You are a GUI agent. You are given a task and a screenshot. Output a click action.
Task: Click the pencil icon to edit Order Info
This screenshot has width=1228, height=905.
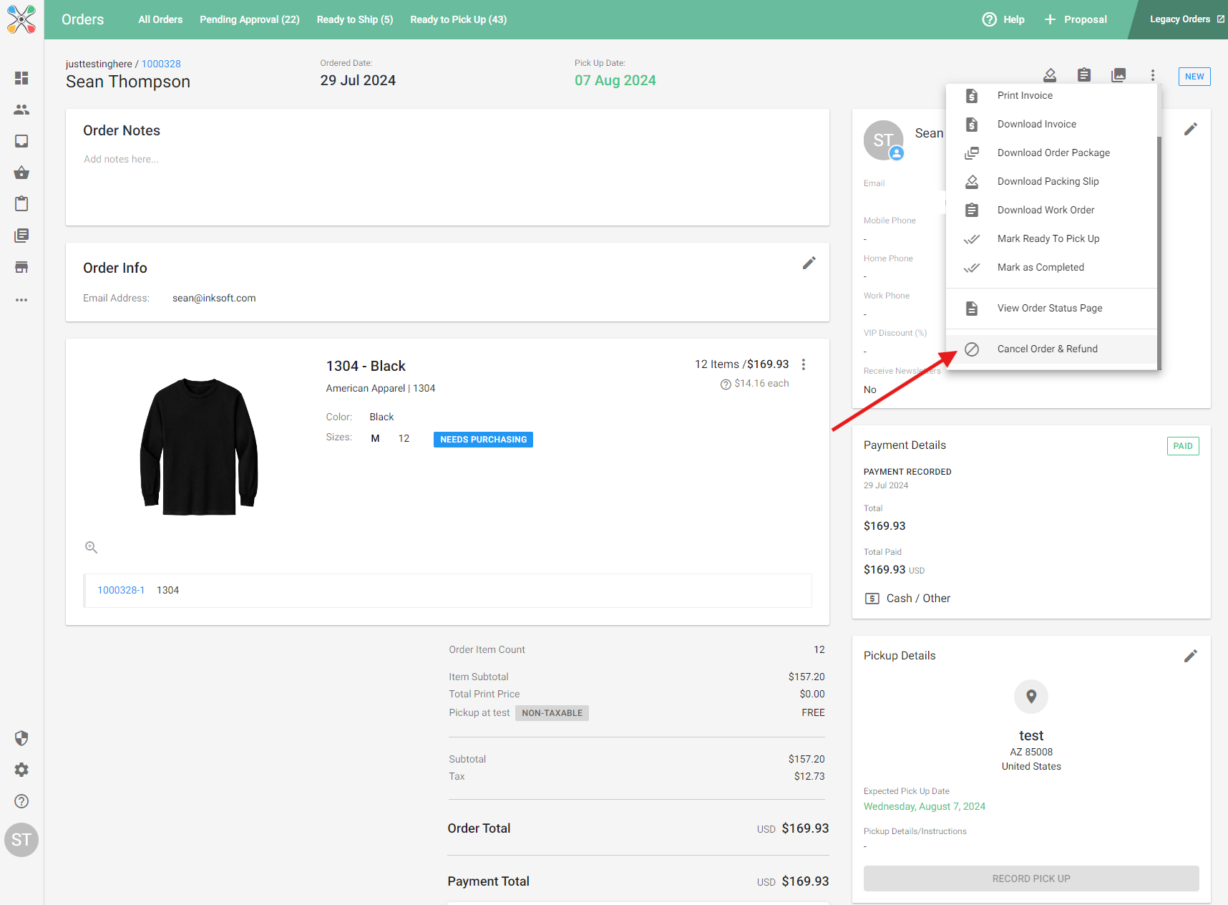pos(809,263)
